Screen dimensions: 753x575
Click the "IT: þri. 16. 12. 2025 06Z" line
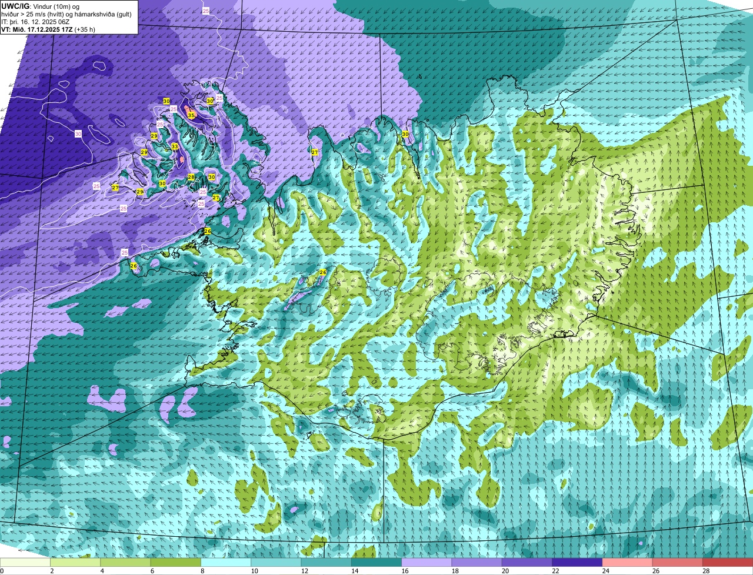pyautogui.click(x=35, y=22)
